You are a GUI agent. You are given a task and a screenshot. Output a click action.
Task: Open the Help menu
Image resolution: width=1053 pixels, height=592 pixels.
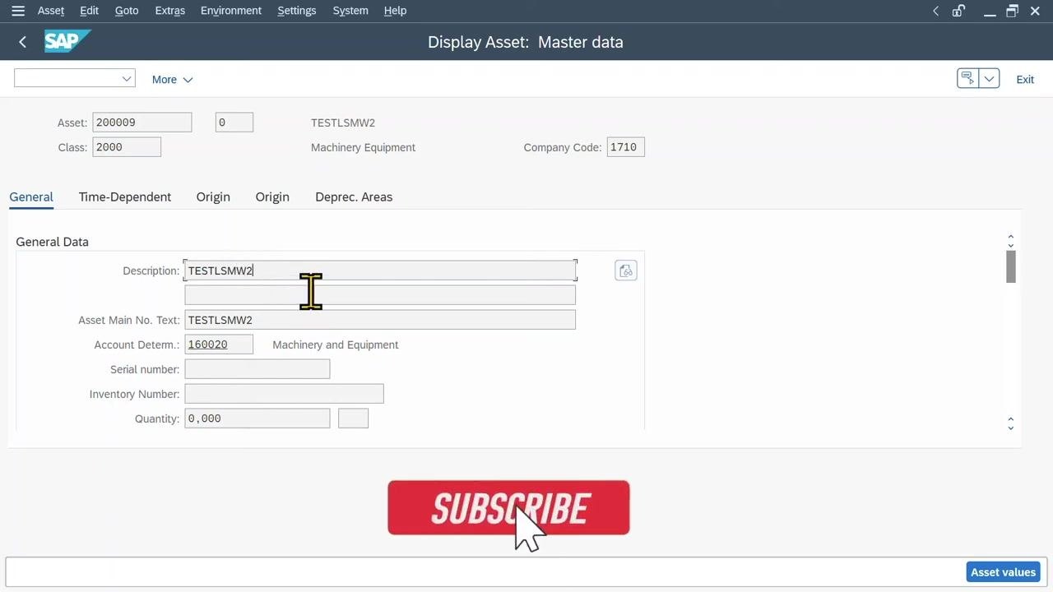click(395, 11)
